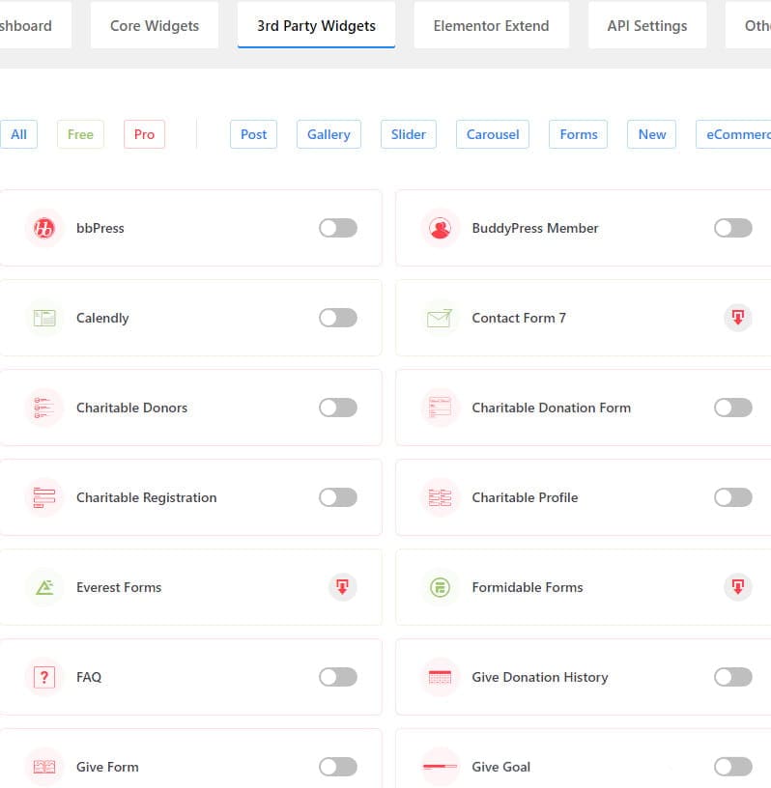The image size is (771, 788).
Task: Click the Give Goal icon
Action: [x=440, y=767]
